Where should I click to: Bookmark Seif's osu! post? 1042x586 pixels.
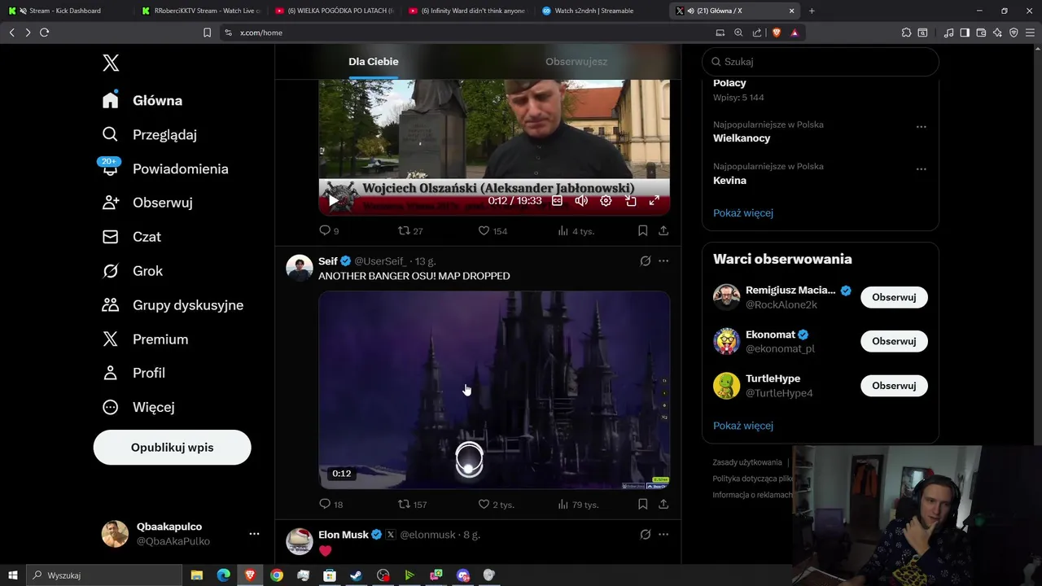click(x=642, y=505)
